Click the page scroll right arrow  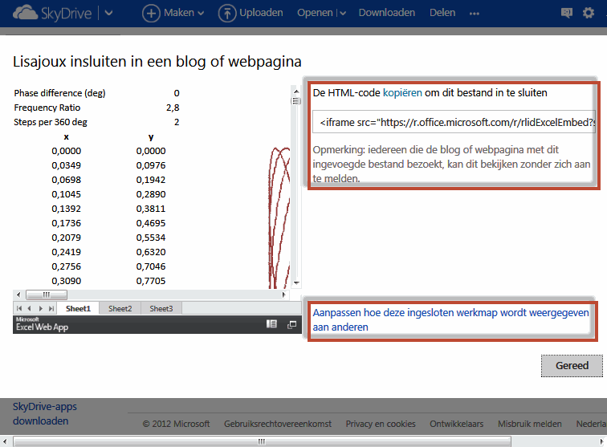tap(602, 441)
